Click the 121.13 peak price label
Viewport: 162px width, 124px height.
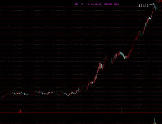pyautogui.click(x=144, y=5)
